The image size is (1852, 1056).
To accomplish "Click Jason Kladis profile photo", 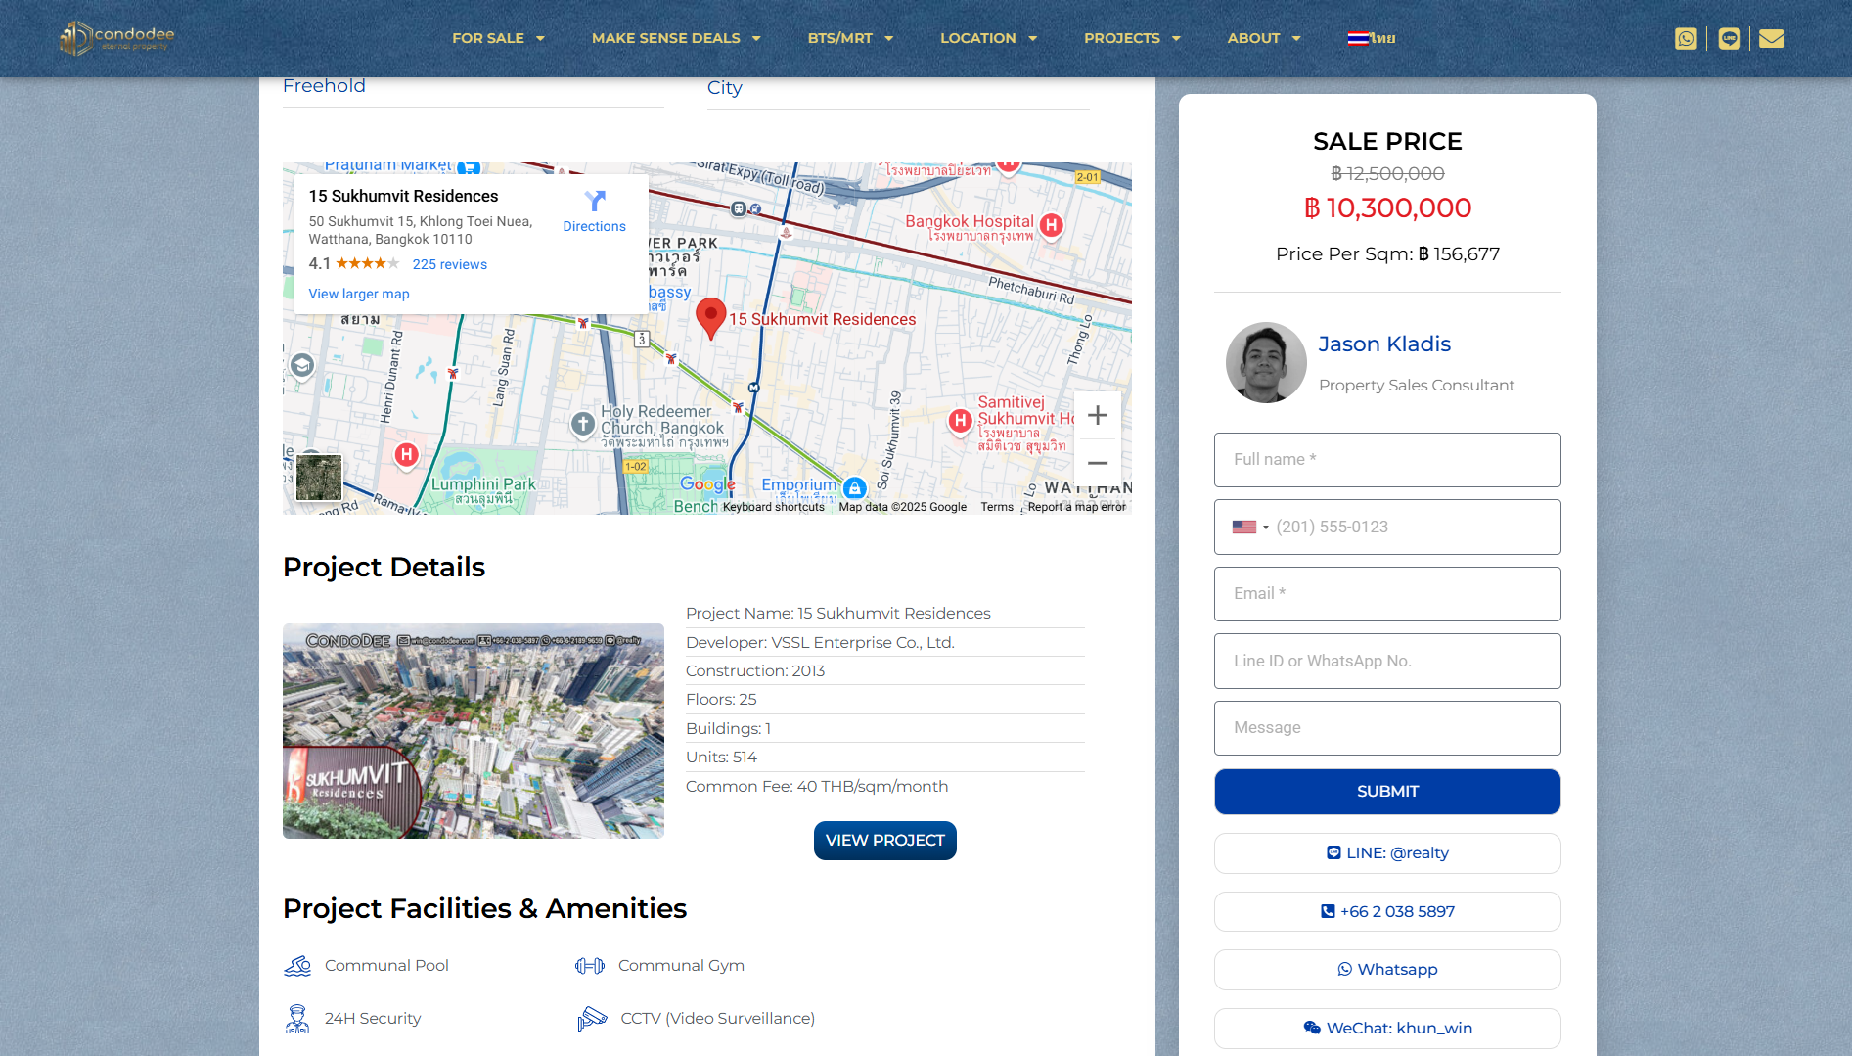I will tap(1266, 363).
